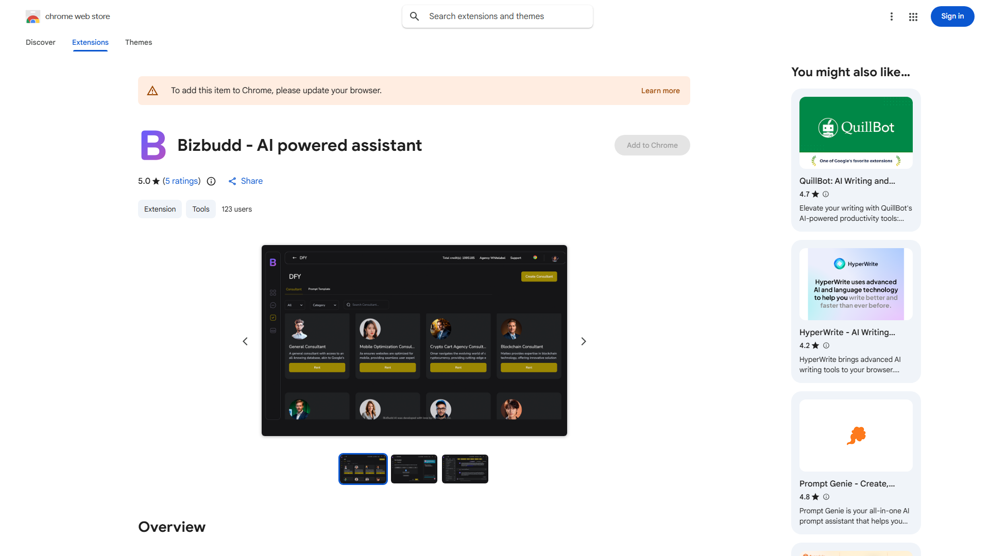Open the three-dot more options menu

tap(891, 16)
